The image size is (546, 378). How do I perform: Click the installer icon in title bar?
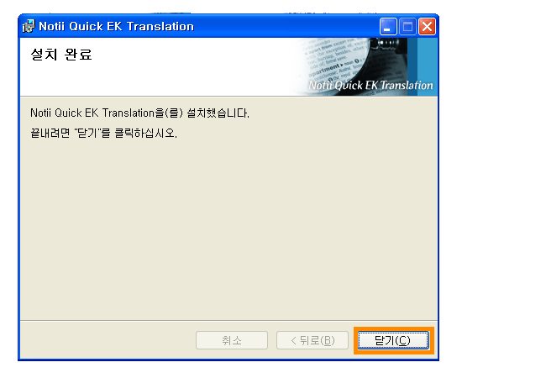pos(29,26)
